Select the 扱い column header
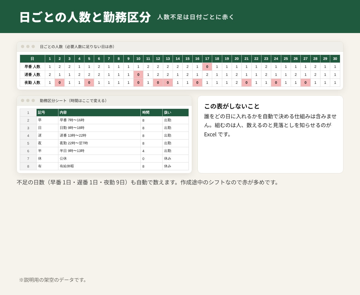Screen dimensions: 360x295 click(x=176, y=112)
